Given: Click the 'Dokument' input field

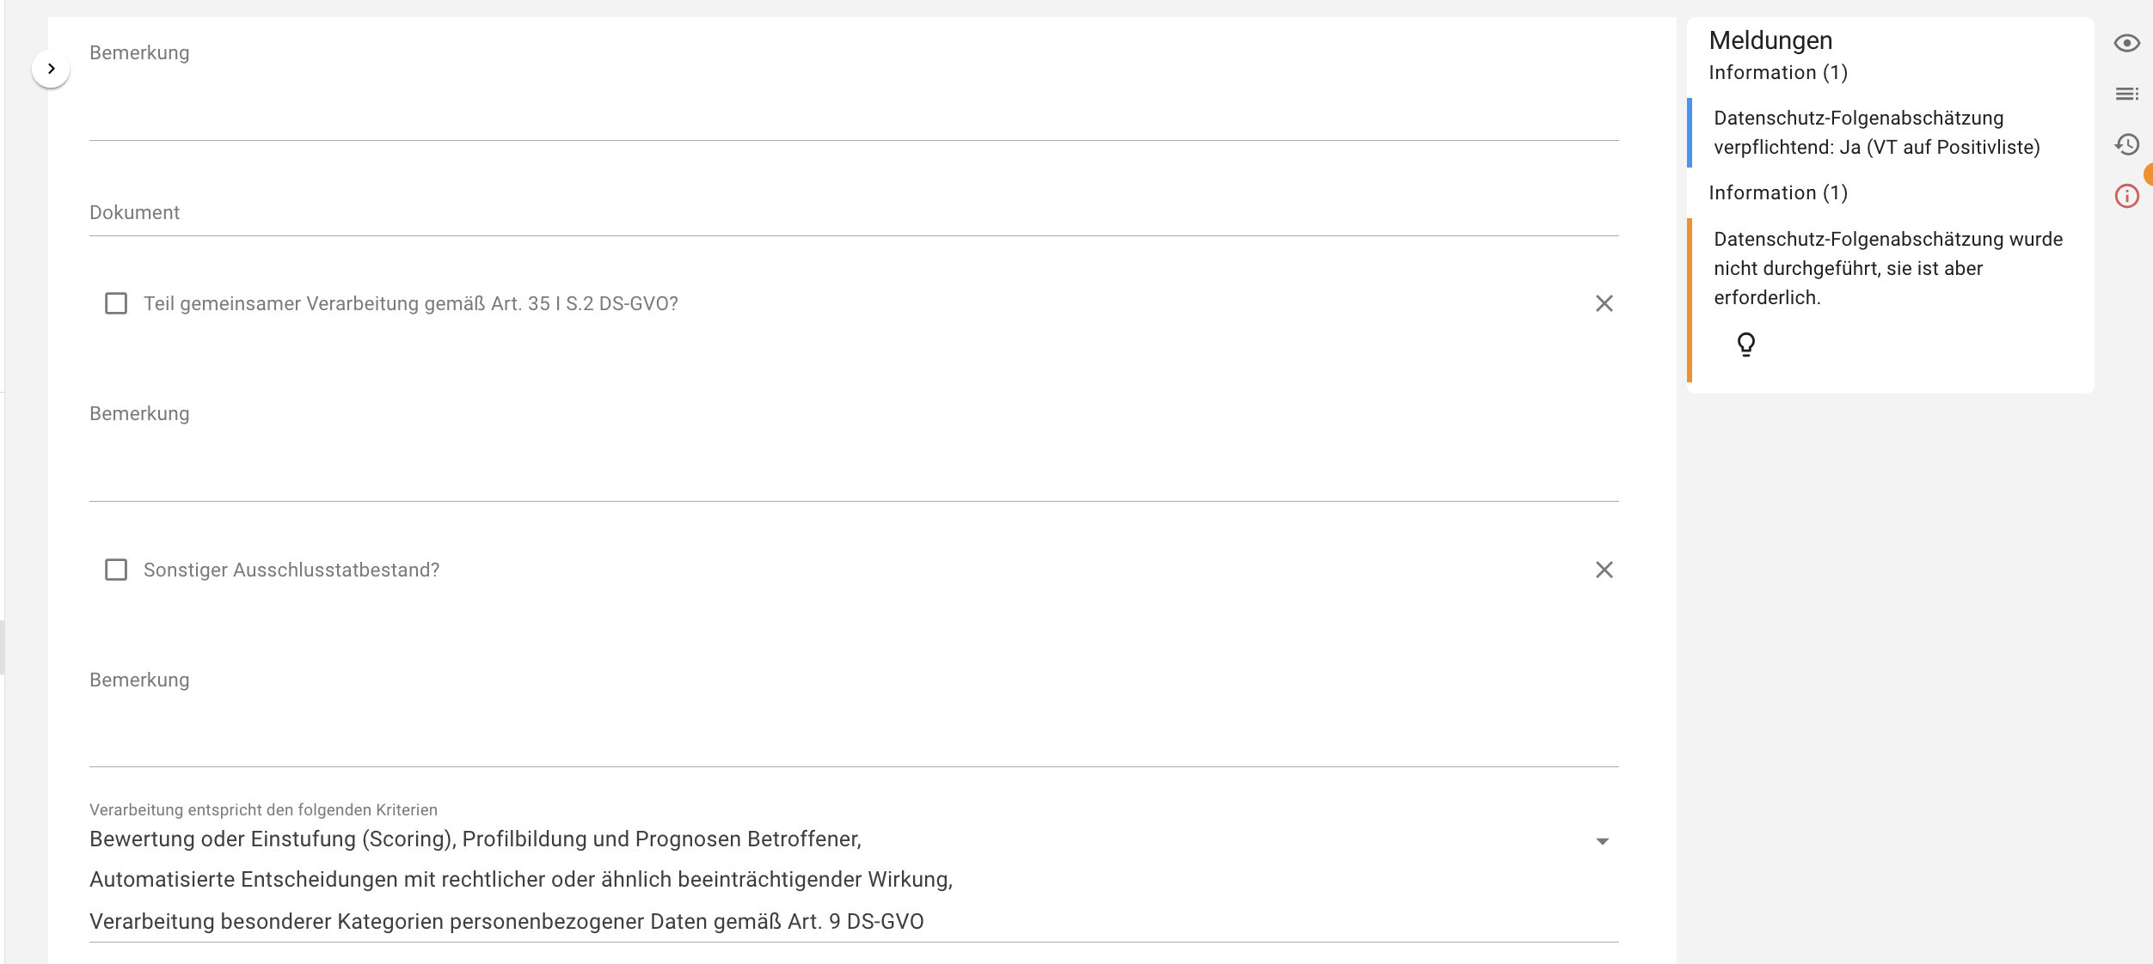Looking at the screenshot, I should (853, 213).
